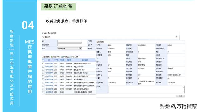Viewport: 200px width, 112px height.
Task: Click the 打印标签 print label icon
Action: 62,57
